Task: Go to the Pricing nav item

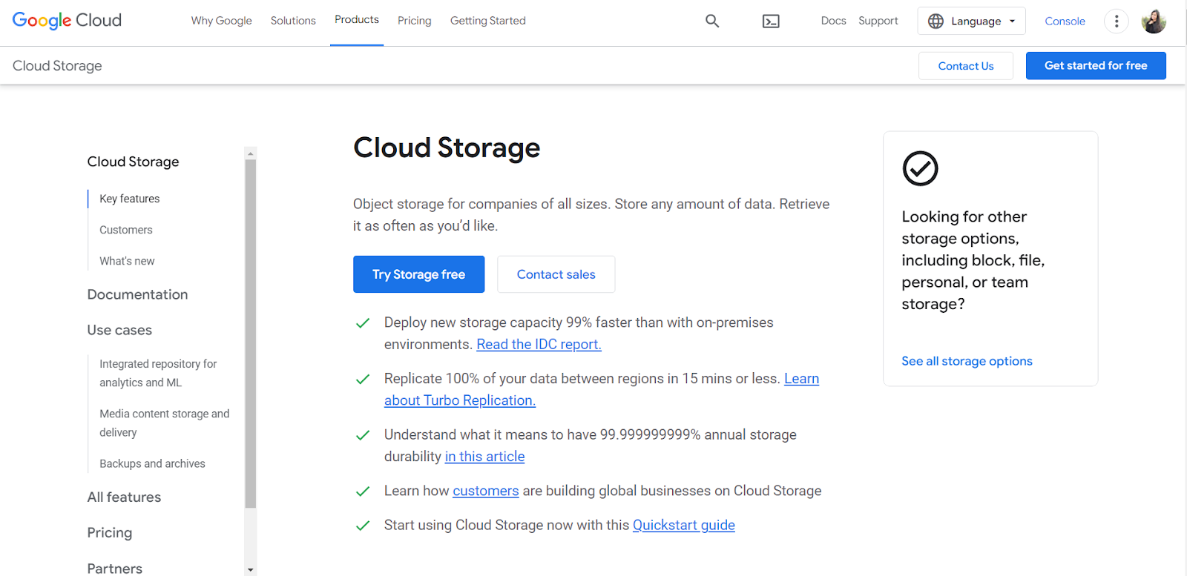Action: point(415,21)
